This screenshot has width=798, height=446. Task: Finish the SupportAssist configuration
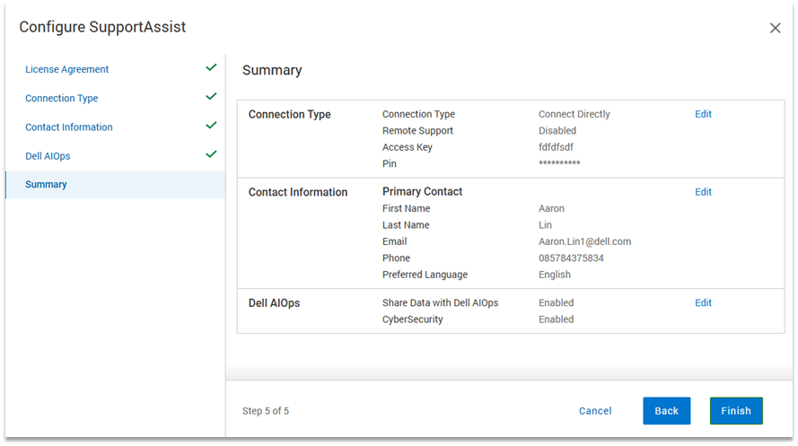[x=736, y=411]
